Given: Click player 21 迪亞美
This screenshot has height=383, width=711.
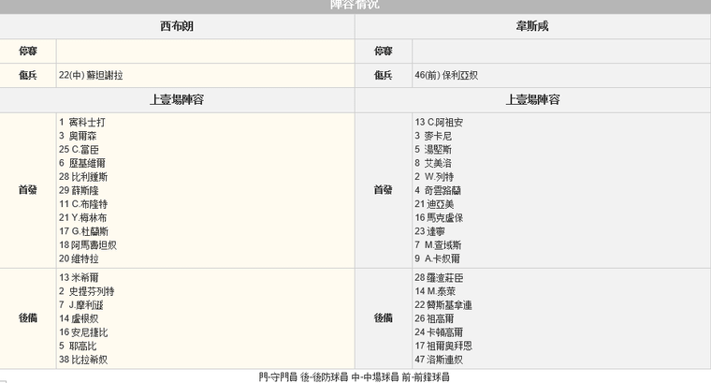Looking at the screenshot, I should click(434, 204).
